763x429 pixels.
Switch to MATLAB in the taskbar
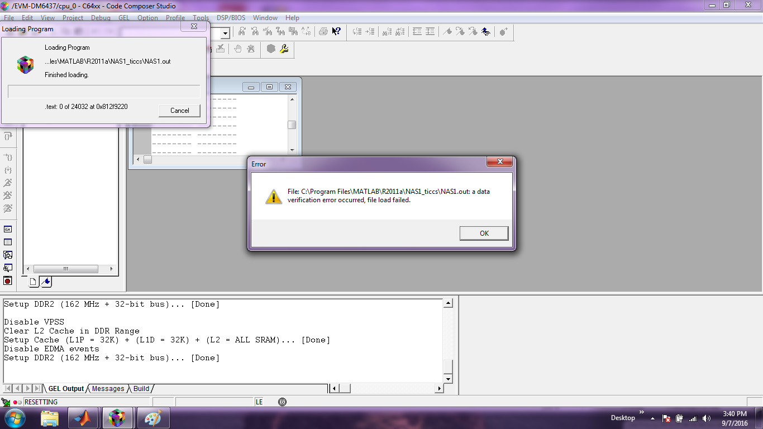(83, 418)
